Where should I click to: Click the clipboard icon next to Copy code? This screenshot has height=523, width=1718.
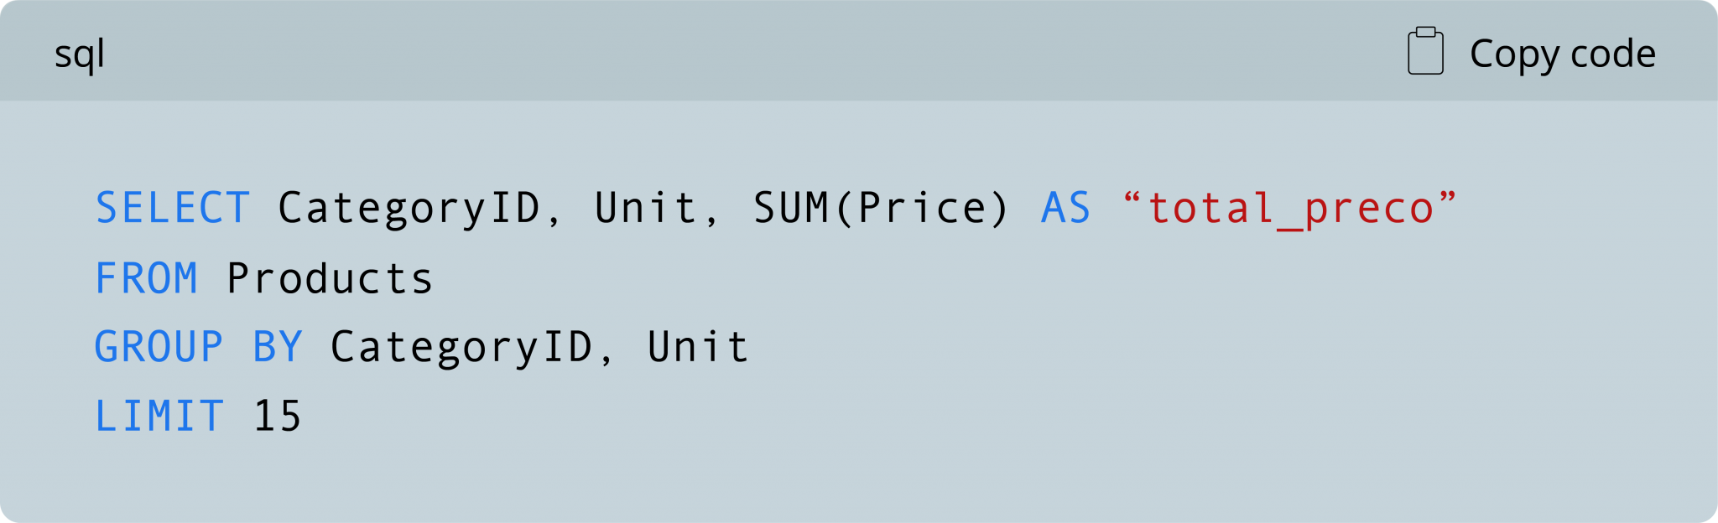coord(1426,50)
